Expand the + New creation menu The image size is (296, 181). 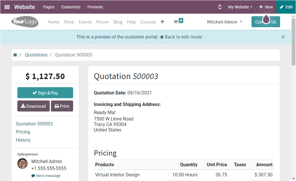(266, 7)
